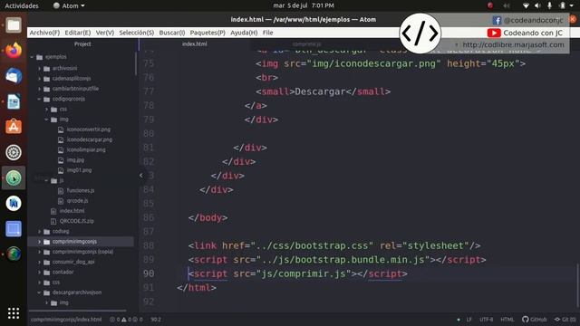
Task: Click the LF line ending selector
Action: click(x=469, y=320)
